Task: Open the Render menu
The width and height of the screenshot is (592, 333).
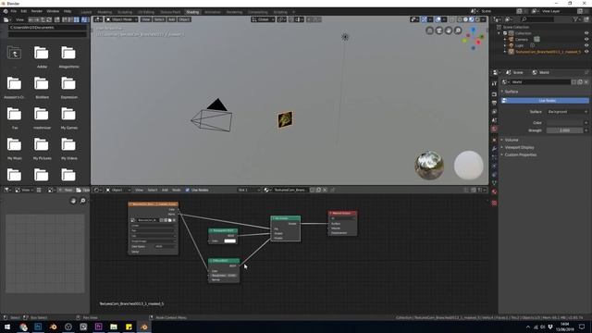Action: [37, 11]
